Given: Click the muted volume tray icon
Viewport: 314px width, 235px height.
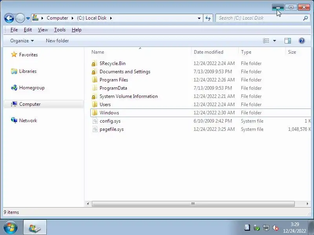Looking at the screenshot, I should [x=276, y=228].
